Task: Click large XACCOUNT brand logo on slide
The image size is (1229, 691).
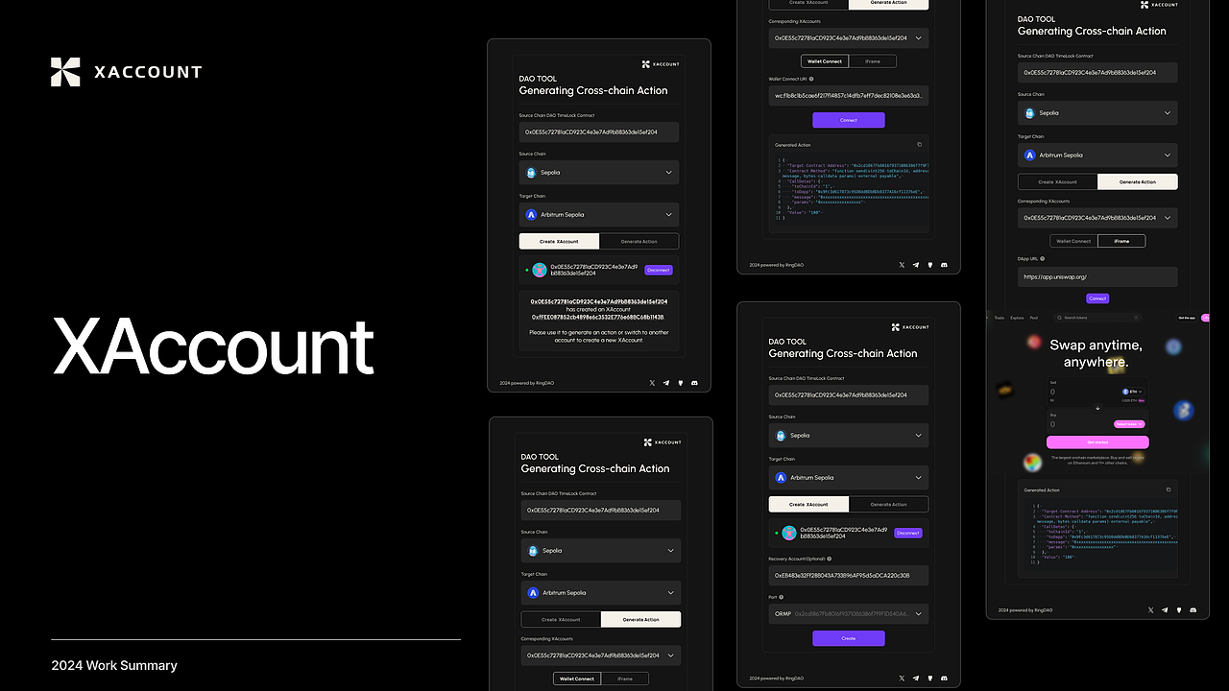Action: coord(126,72)
